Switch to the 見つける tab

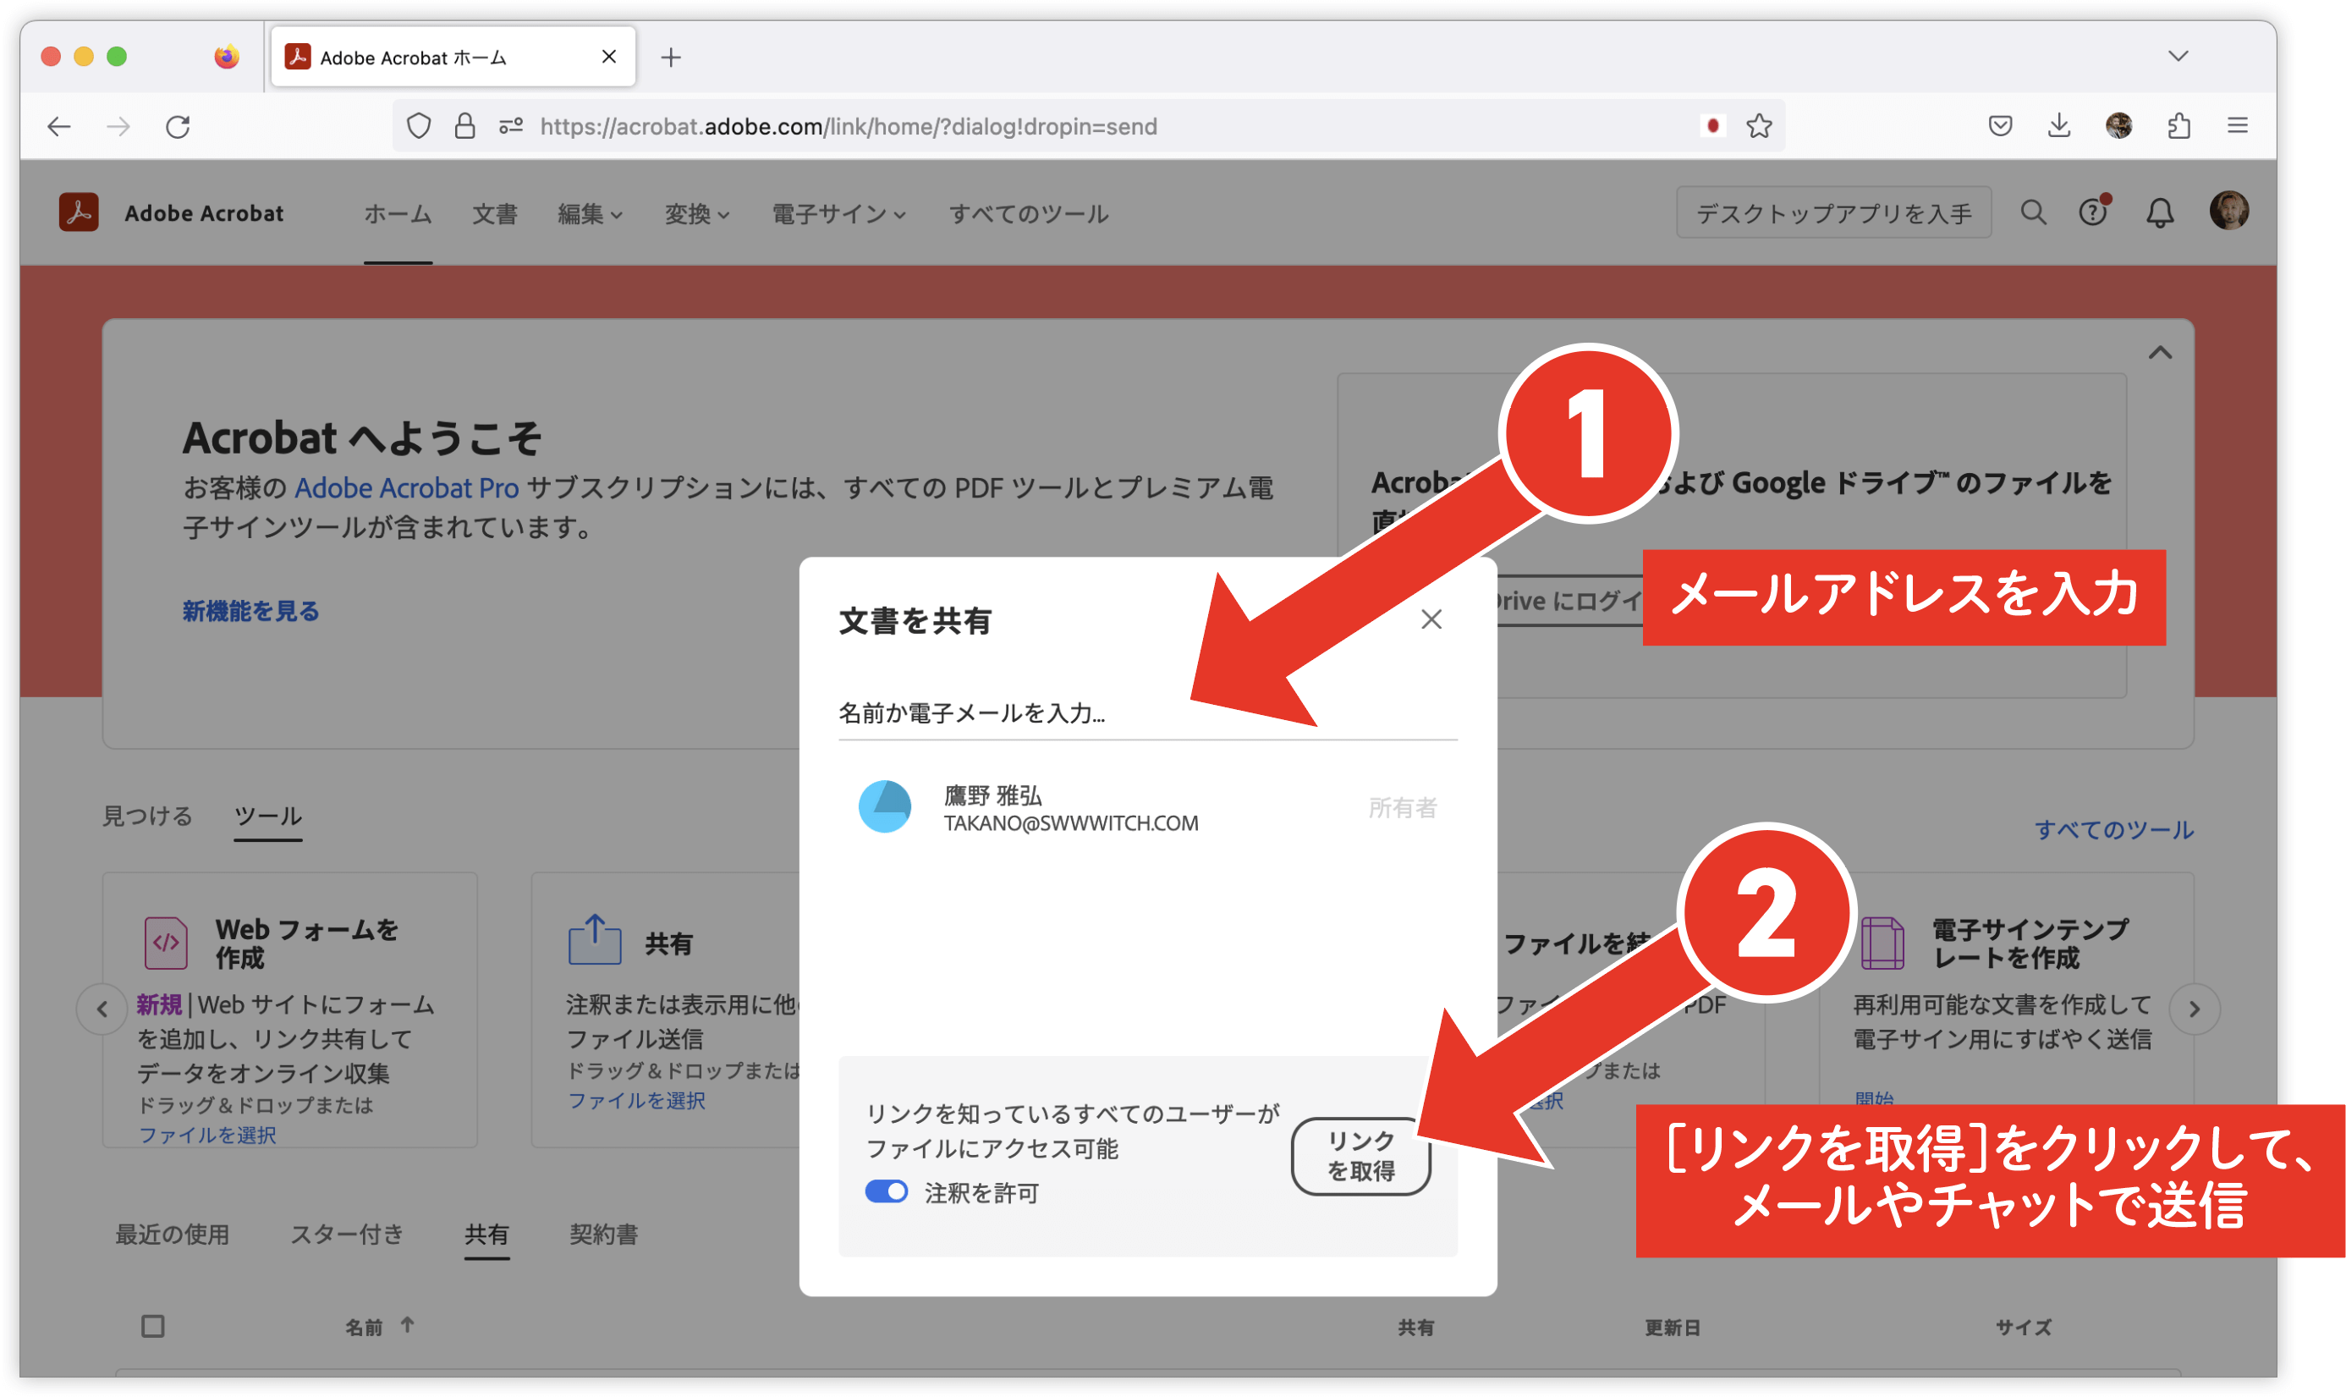pos(148,817)
